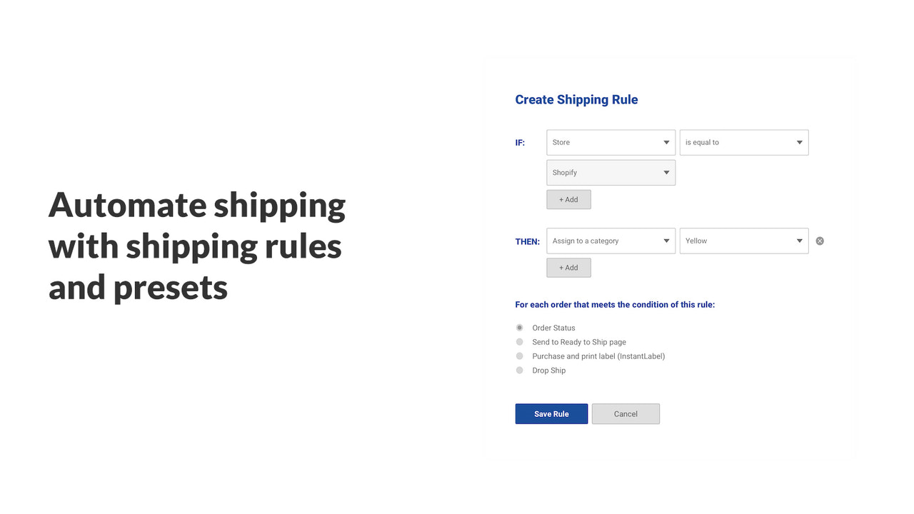Enable 'Purchase and print label (InstantLabel)'

(x=519, y=356)
